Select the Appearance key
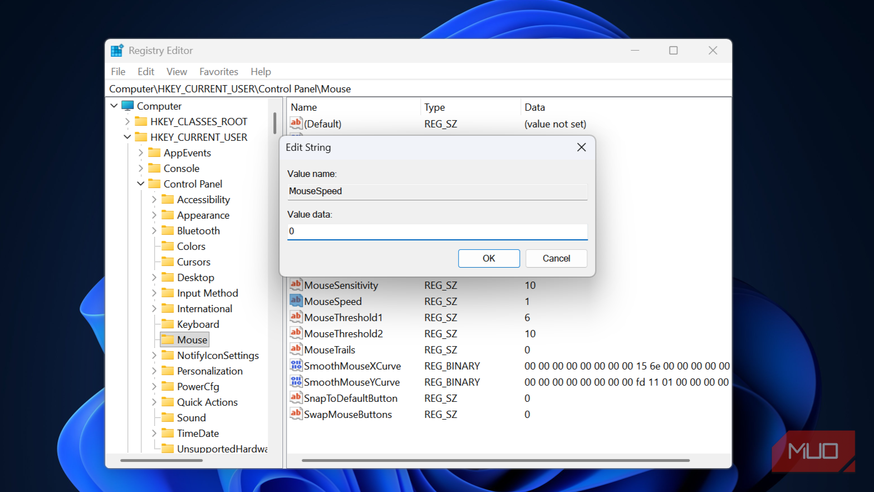Viewport: 874px width, 492px height. tap(203, 215)
